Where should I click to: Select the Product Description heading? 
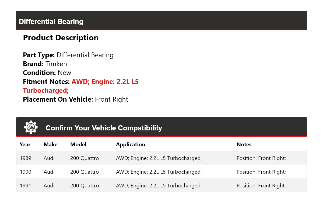(x=61, y=38)
